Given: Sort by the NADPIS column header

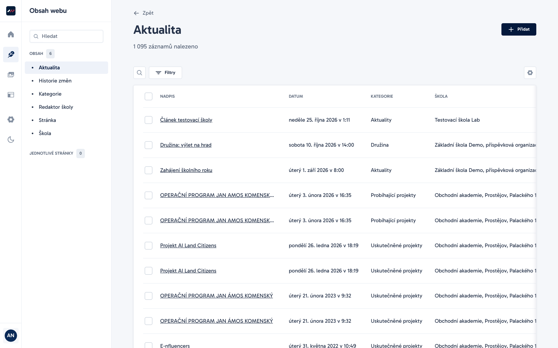Looking at the screenshot, I should pyautogui.click(x=167, y=96).
